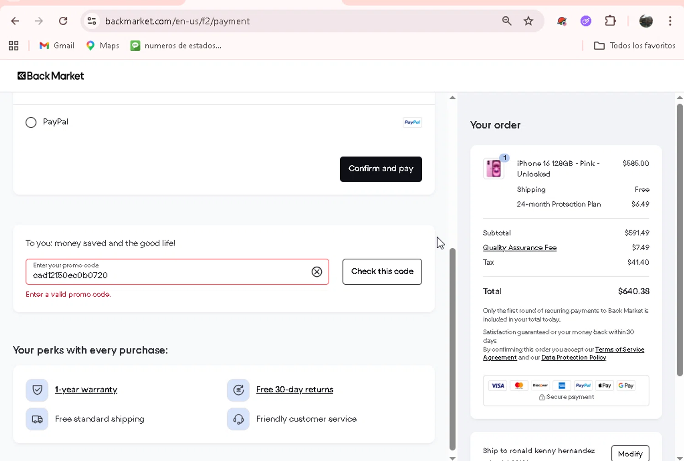Click the Total amount $640.38
This screenshot has width=684, height=461.
pos(634,291)
